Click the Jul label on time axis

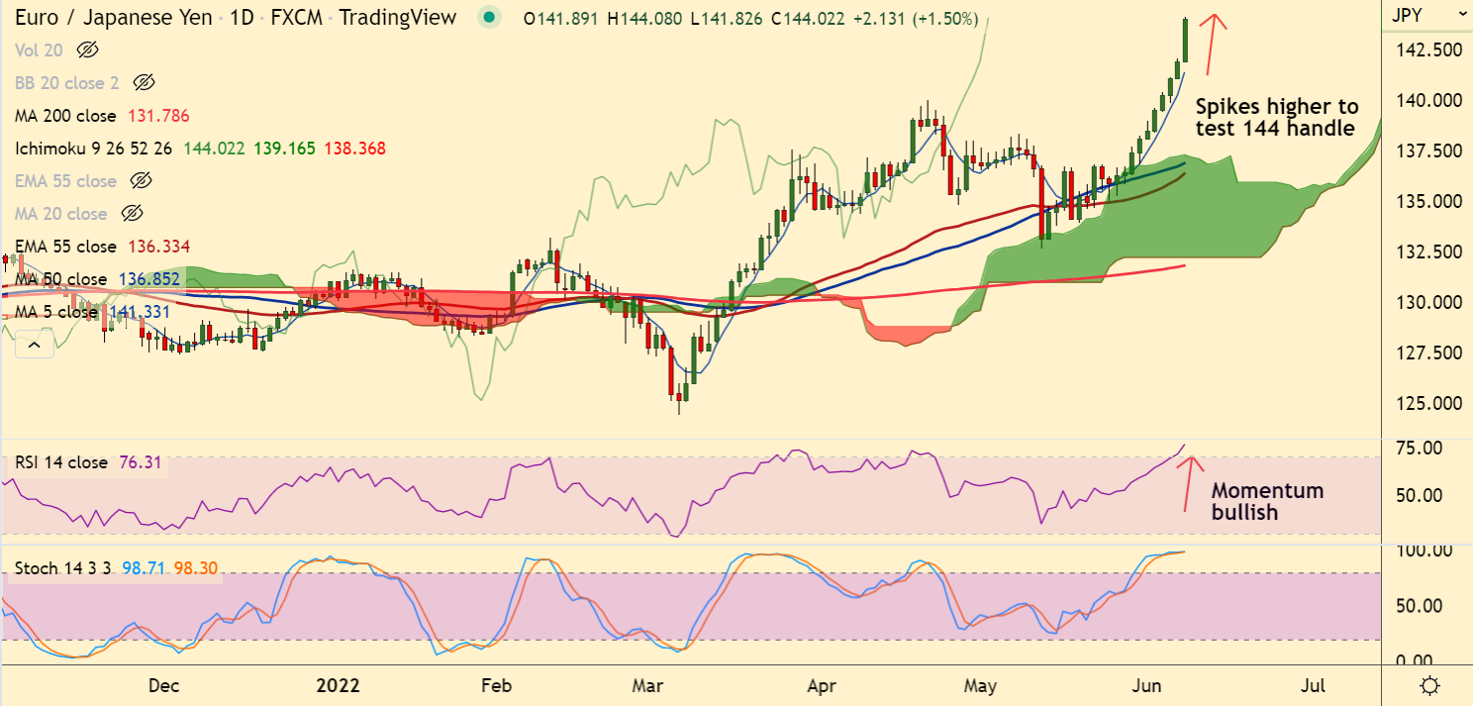tap(1313, 685)
